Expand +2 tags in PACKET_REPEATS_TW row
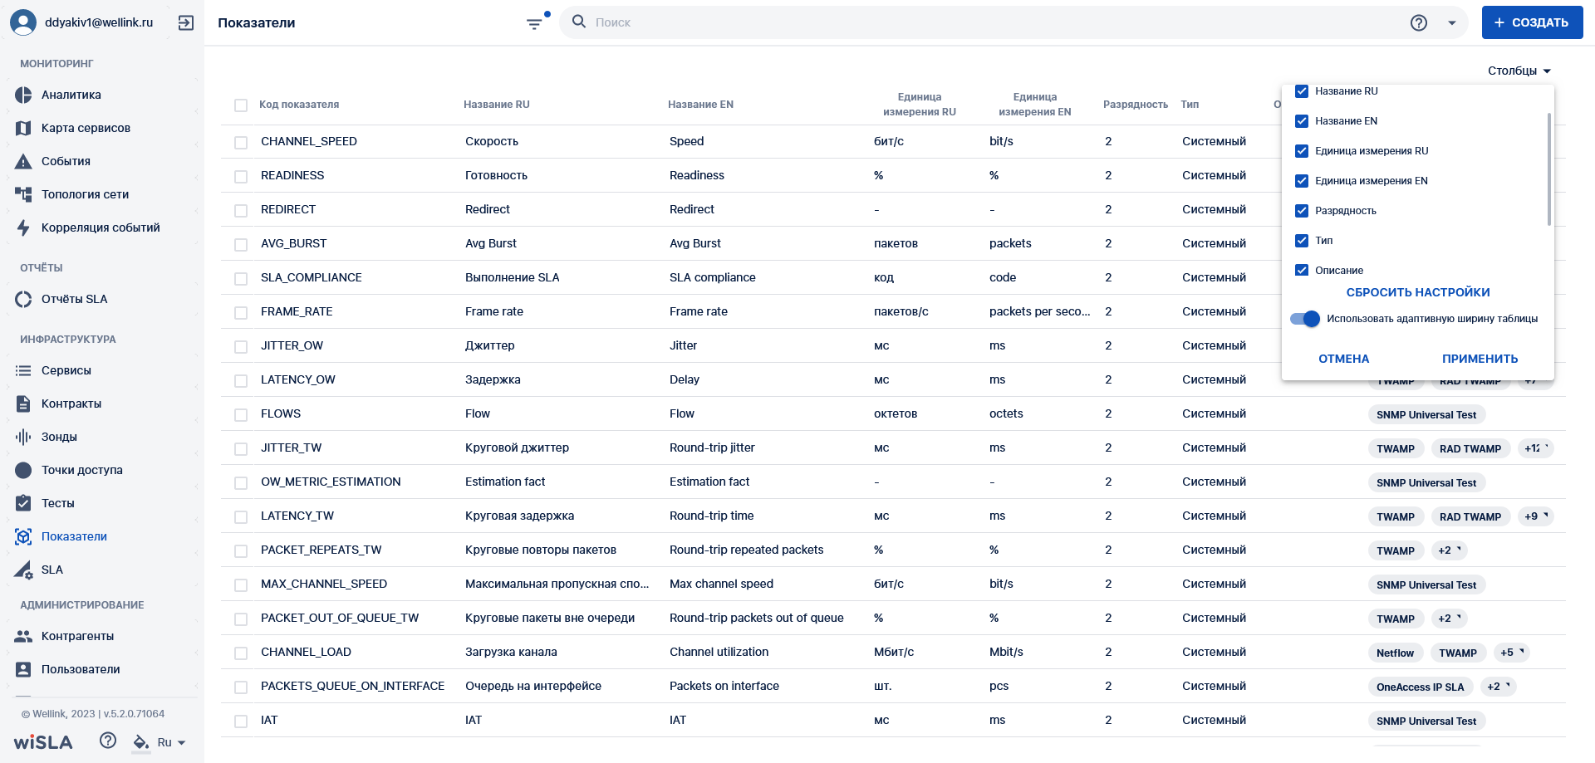The image size is (1595, 763). pos(1450,550)
